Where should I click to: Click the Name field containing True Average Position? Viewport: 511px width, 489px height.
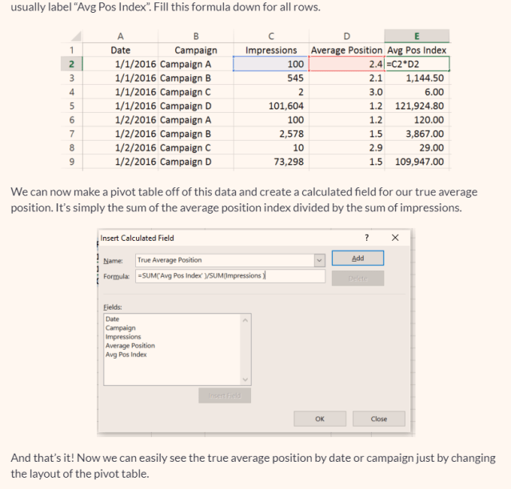pyautogui.click(x=224, y=260)
